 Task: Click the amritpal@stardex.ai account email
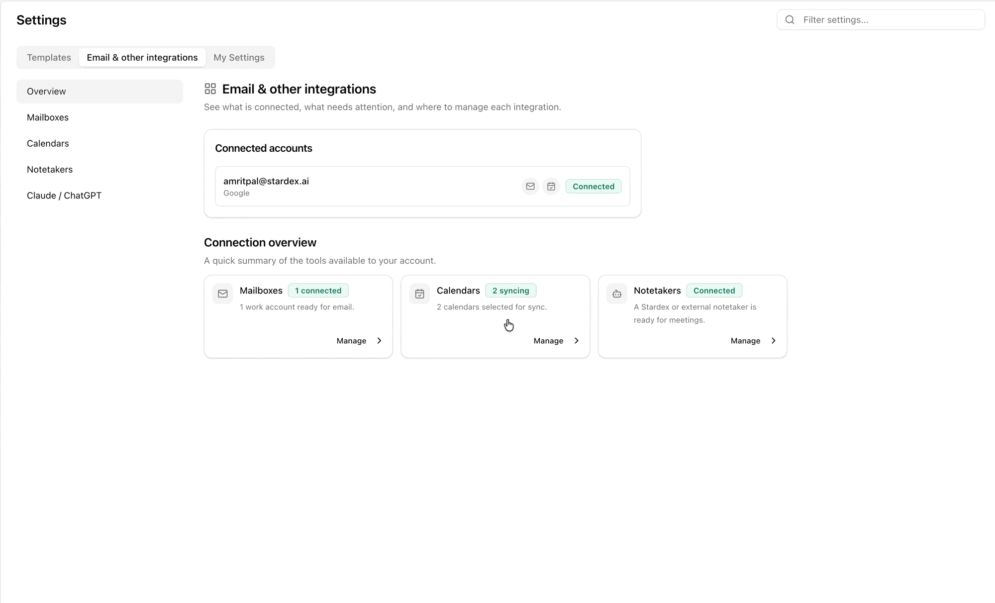tap(266, 181)
